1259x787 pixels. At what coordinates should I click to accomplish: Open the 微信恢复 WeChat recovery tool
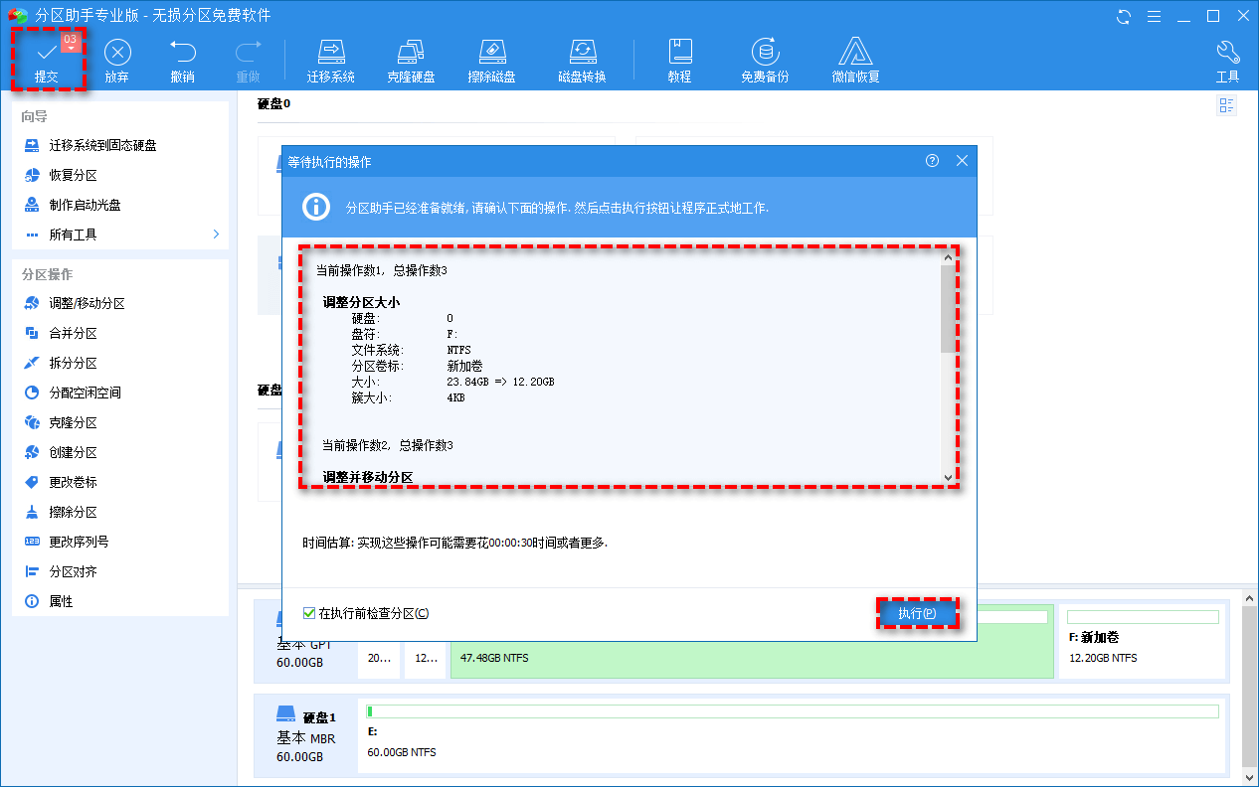855,59
